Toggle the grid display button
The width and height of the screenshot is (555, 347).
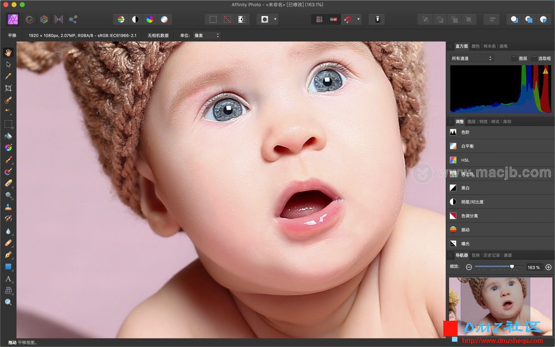pyautogui.click(x=319, y=19)
